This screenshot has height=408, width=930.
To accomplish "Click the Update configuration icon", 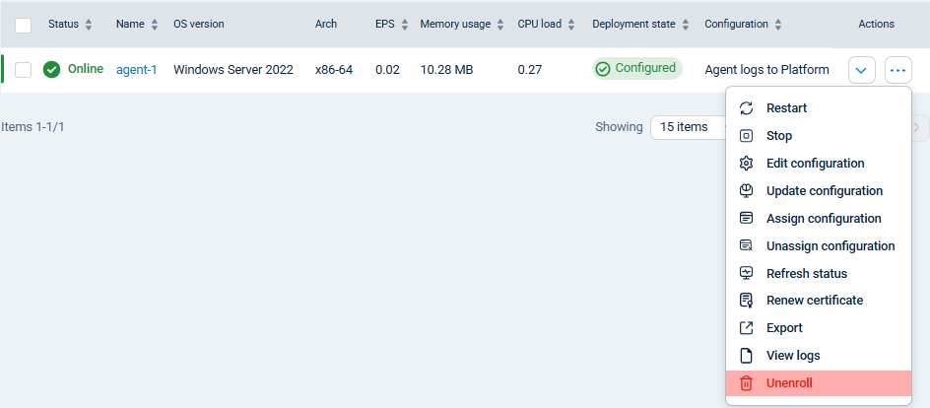I will (x=746, y=191).
